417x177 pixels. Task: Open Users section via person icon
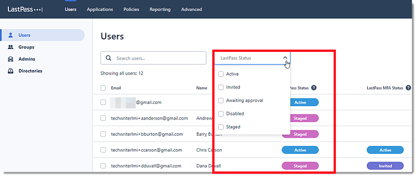click(11, 35)
